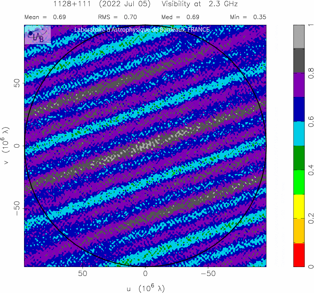
Task: Select the red swatch in the colorbar
Action: (299, 255)
